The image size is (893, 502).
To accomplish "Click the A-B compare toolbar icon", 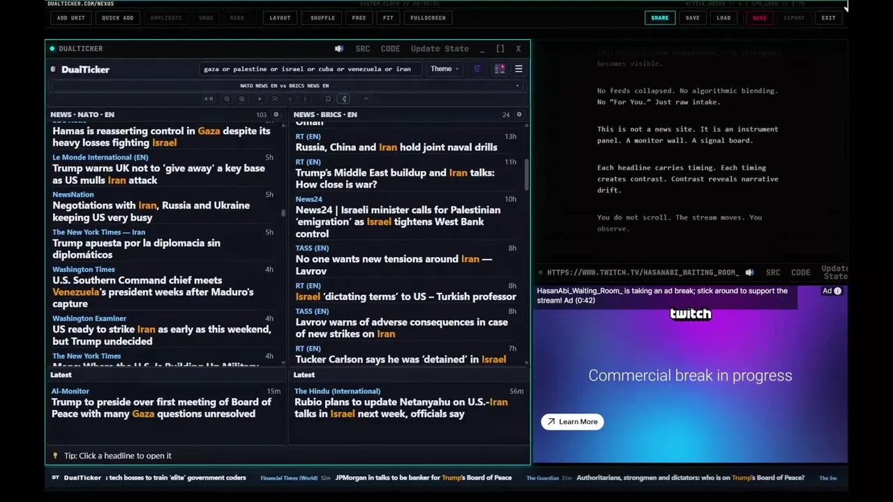I will pyautogui.click(x=209, y=99).
